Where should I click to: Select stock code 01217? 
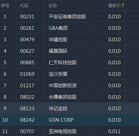point(27,85)
